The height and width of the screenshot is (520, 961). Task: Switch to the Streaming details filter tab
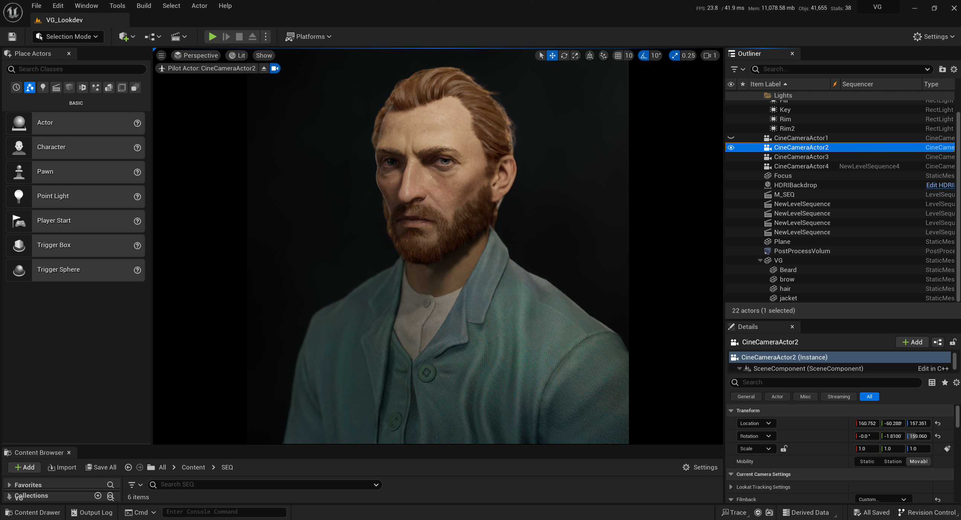(838, 396)
